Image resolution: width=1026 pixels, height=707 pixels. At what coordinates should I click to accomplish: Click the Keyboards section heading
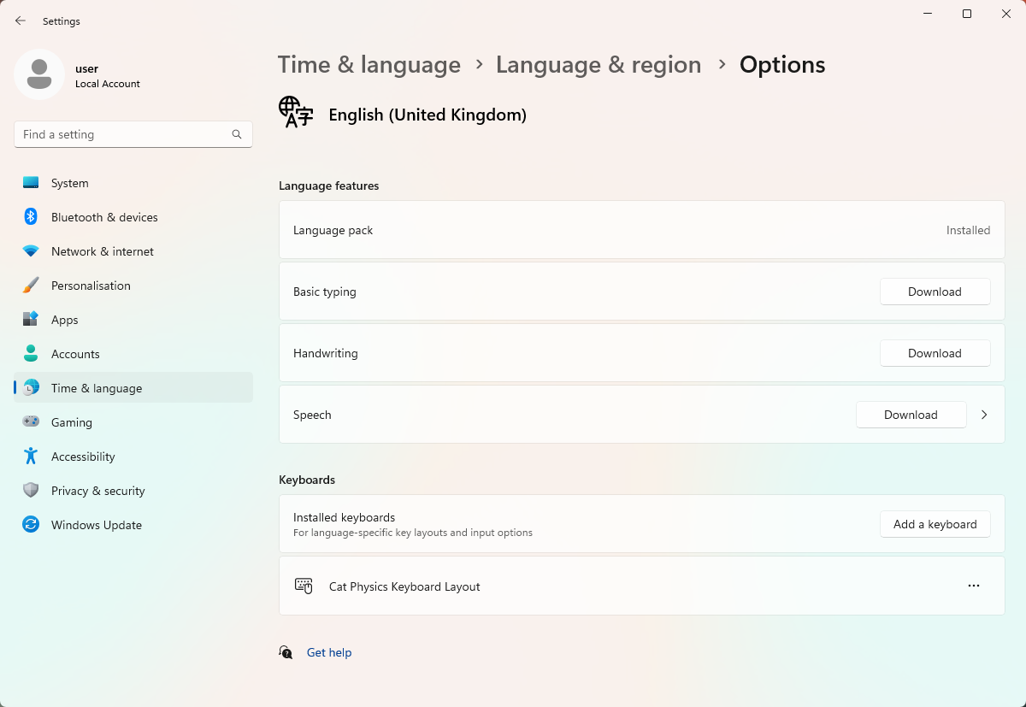pyautogui.click(x=307, y=480)
